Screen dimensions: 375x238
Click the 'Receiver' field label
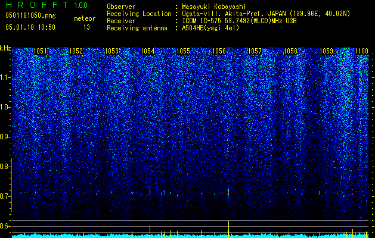tap(121, 21)
